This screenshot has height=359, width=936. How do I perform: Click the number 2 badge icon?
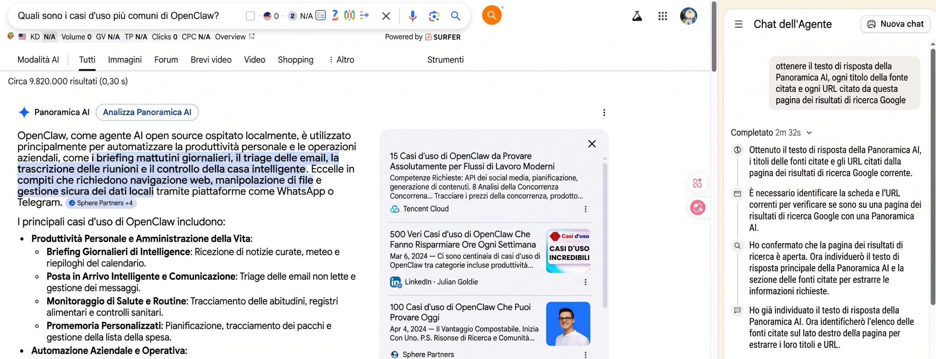(292, 16)
